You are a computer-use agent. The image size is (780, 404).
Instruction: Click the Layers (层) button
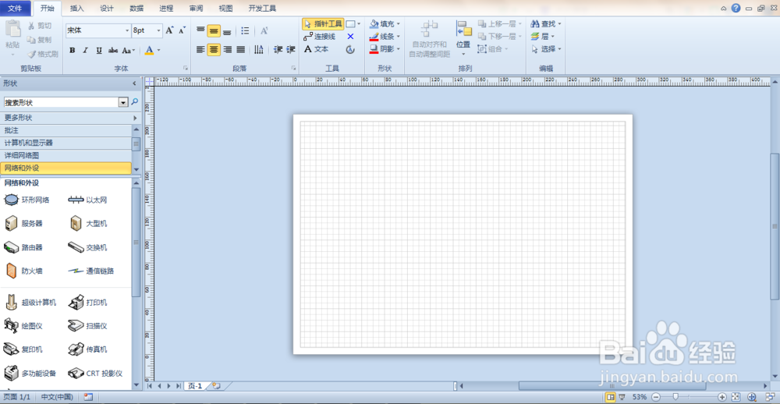click(542, 37)
